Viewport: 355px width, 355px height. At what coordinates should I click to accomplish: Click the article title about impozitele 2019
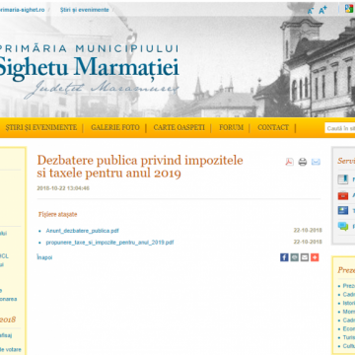click(140, 167)
